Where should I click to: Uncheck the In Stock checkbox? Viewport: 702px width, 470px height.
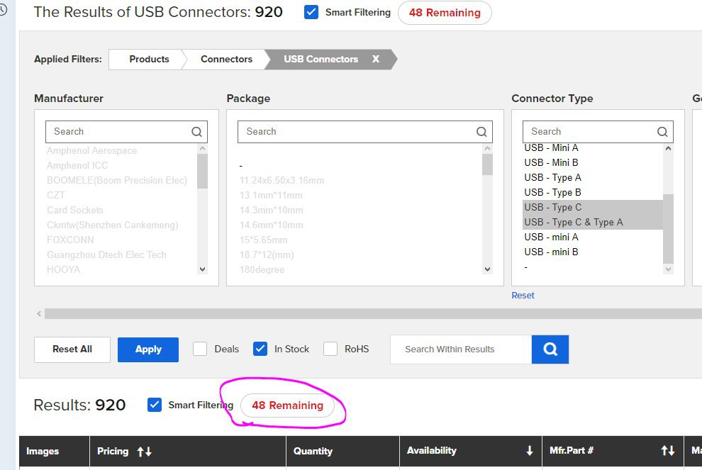[x=260, y=349]
